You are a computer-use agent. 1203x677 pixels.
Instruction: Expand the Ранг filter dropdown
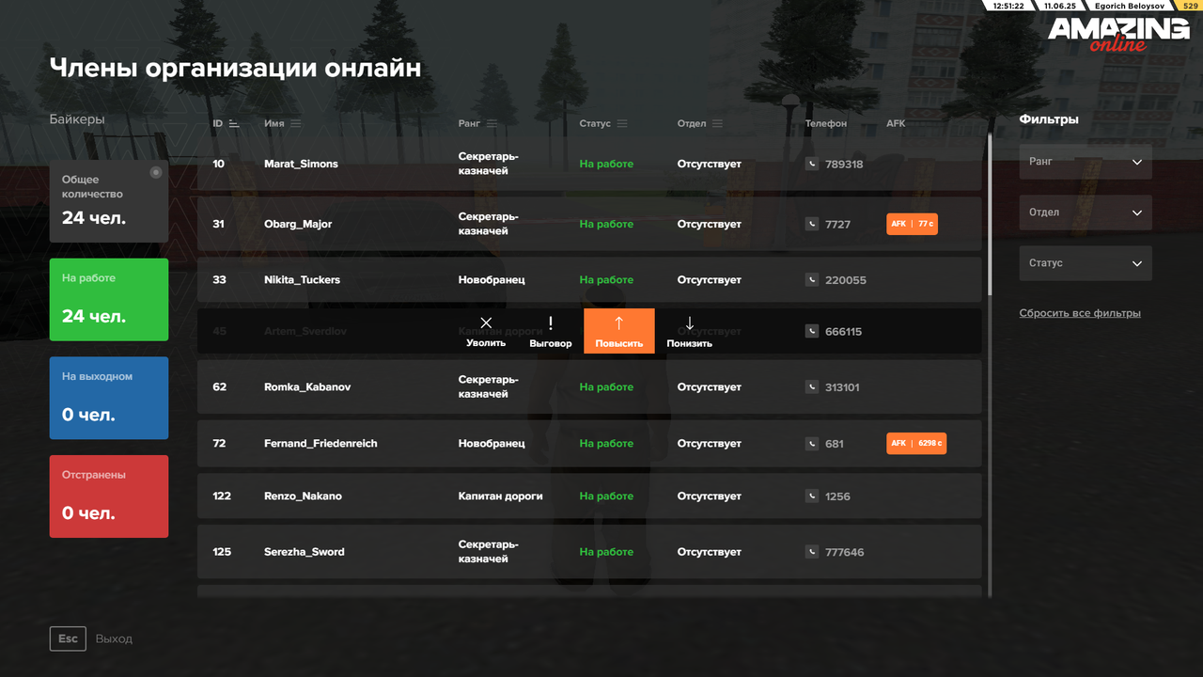1086,162
